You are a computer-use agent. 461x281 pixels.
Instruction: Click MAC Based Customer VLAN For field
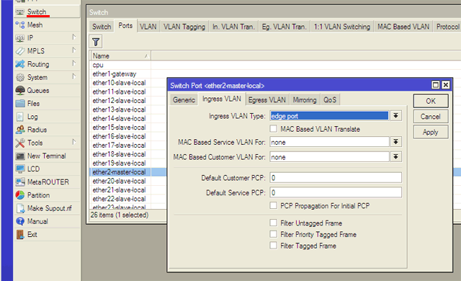coord(329,157)
